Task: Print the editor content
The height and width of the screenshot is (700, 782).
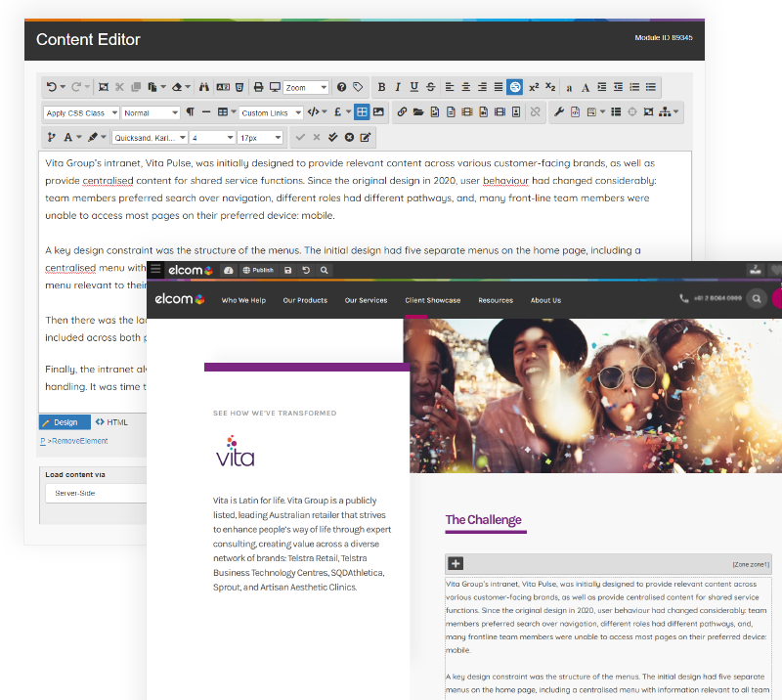Action: coord(257,87)
